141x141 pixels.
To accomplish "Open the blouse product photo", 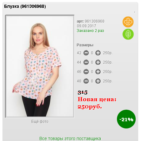I will (40, 66).
